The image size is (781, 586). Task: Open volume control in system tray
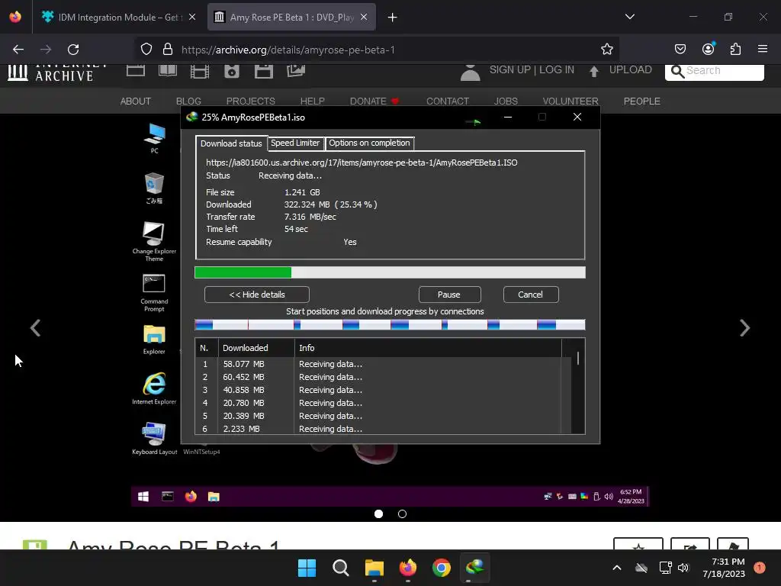[683, 568]
